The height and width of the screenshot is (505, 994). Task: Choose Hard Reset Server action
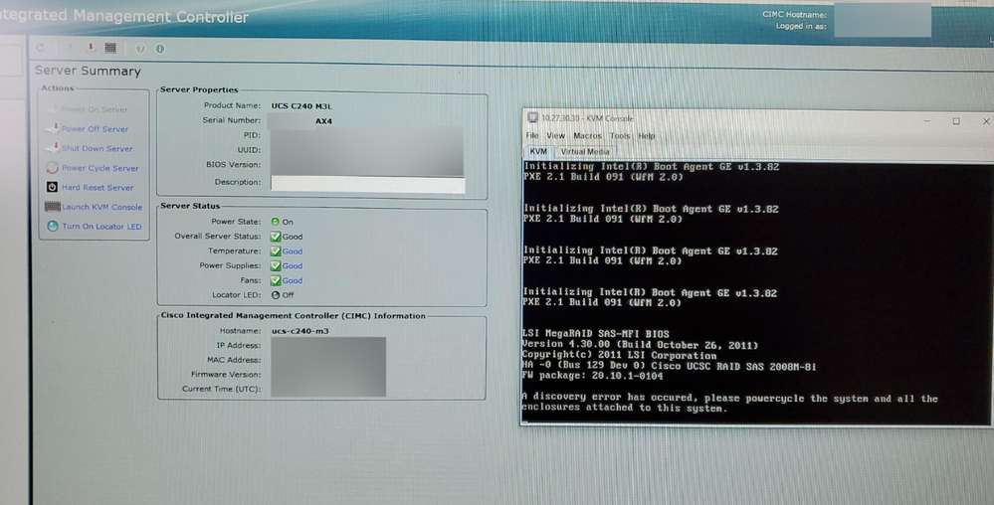98,188
